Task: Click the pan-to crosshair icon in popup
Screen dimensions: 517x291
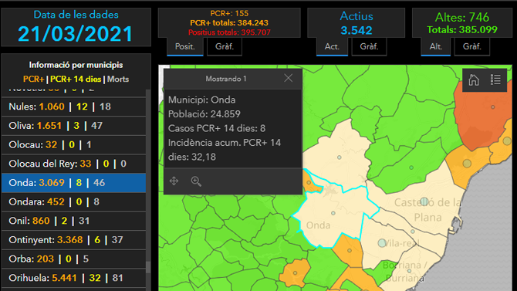Action: pos(174,181)
